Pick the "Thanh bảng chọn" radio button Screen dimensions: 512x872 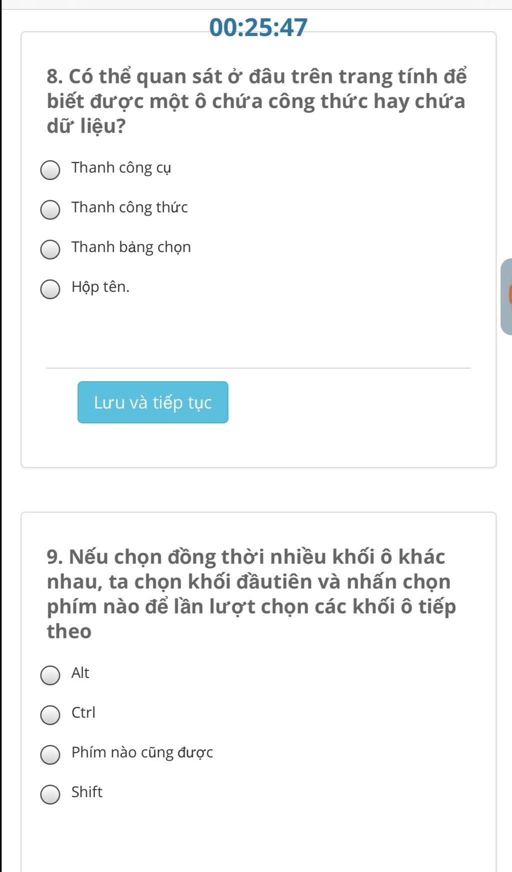[50, 249]
